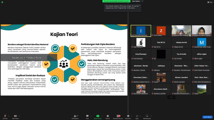This screenshot has height=120, width=214.
Task: Select the Akuntansi_Zahwa Putri tile
Action: 141,78
